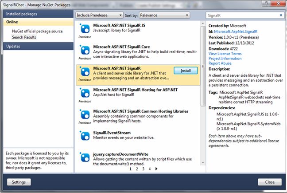Viewport: 287px width, 193px height.
Task: Go to the next results page arrow
Action: (x=156, y=169)
